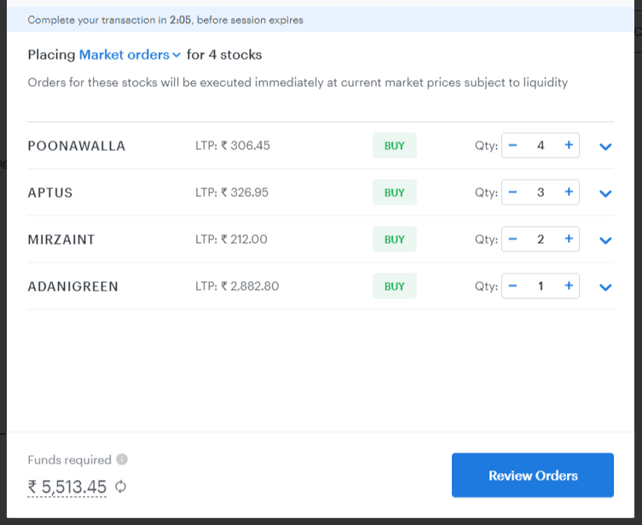The height and width of the screenshot is (525, 642).
Task: Increase POONAWALLA quantity with plus icon
Action: [569, 145]
